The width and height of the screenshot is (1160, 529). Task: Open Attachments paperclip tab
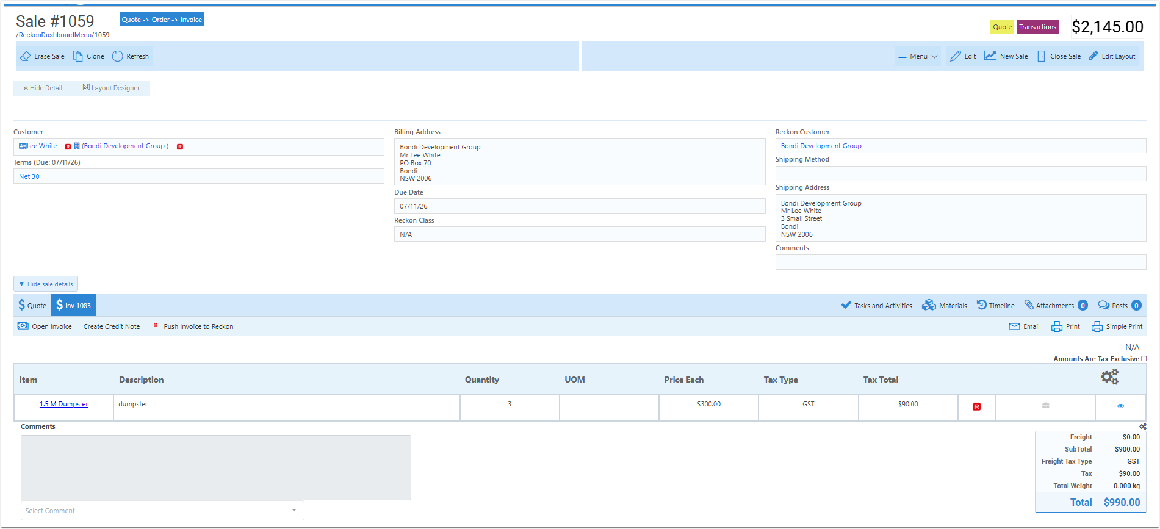click(1056, 306)
